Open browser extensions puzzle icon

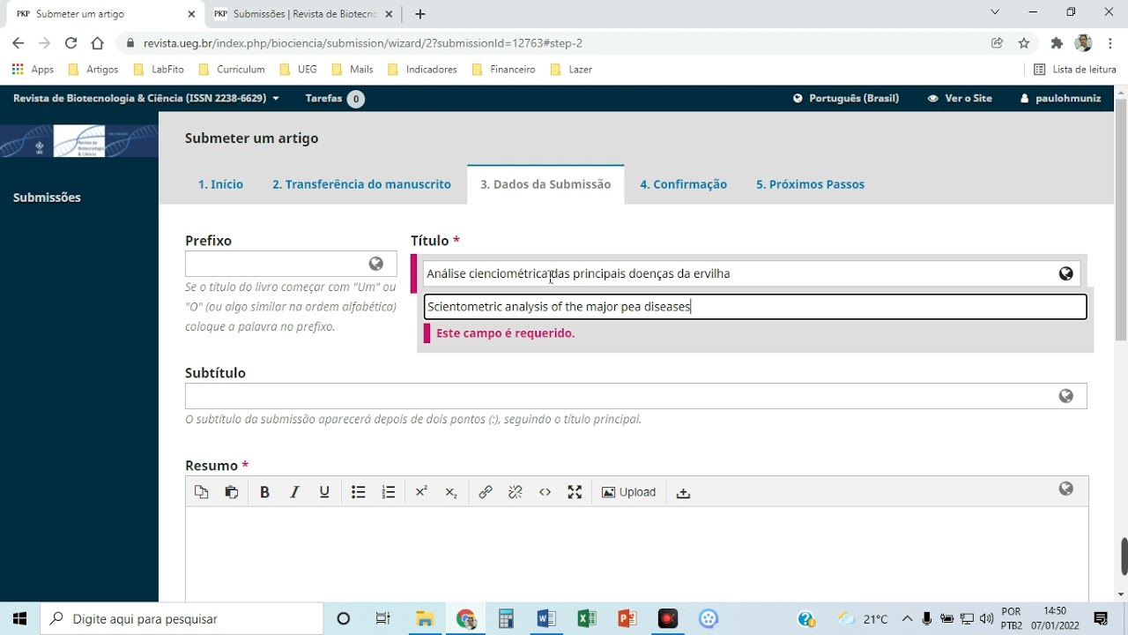tap(1057, 43)
